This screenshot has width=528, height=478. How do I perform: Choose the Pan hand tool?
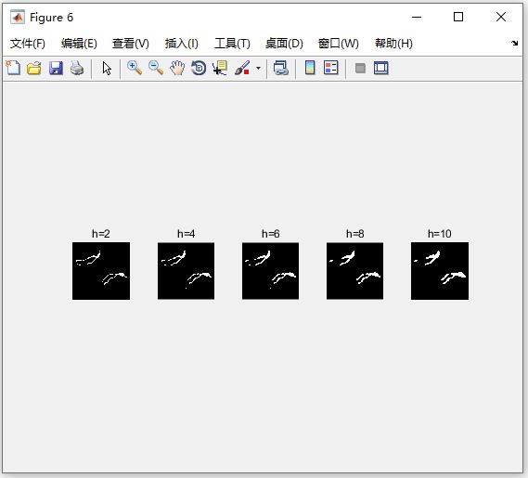[x=177, y=68]
